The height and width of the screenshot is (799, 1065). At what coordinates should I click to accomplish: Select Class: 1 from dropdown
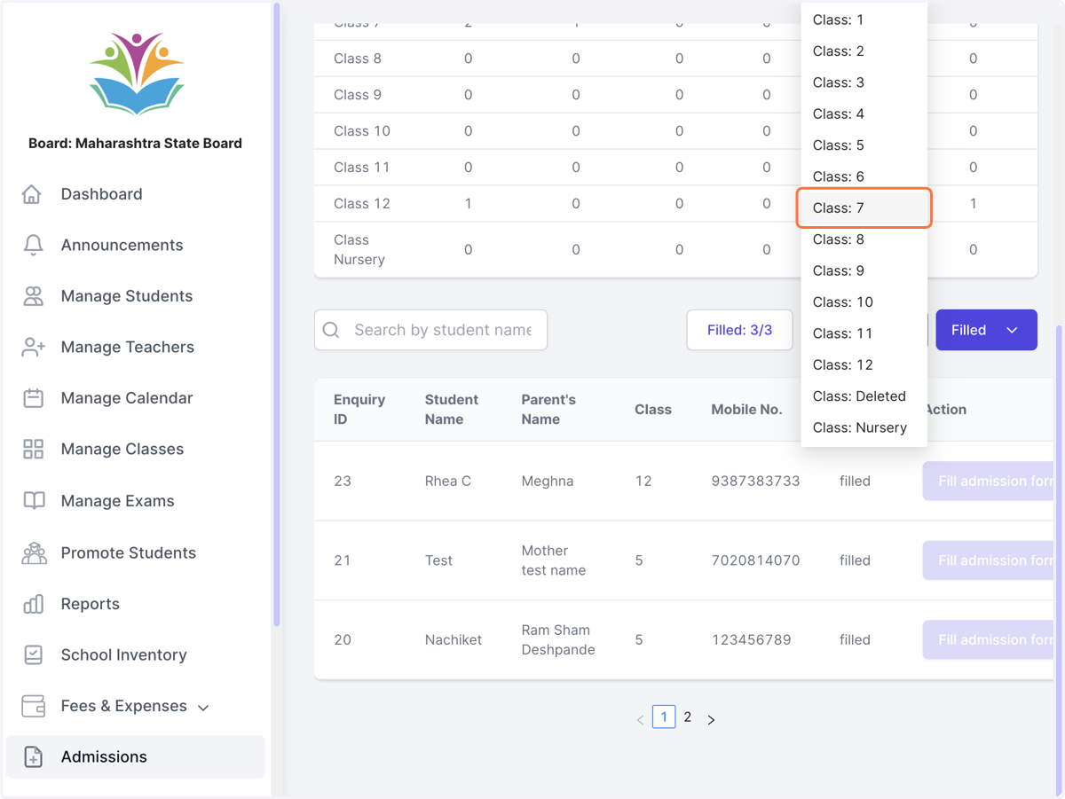[x=864, y=20]
